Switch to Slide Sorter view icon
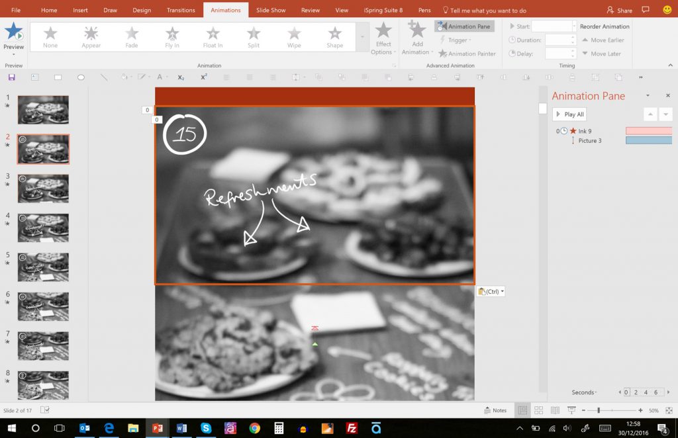 (539, 410)
